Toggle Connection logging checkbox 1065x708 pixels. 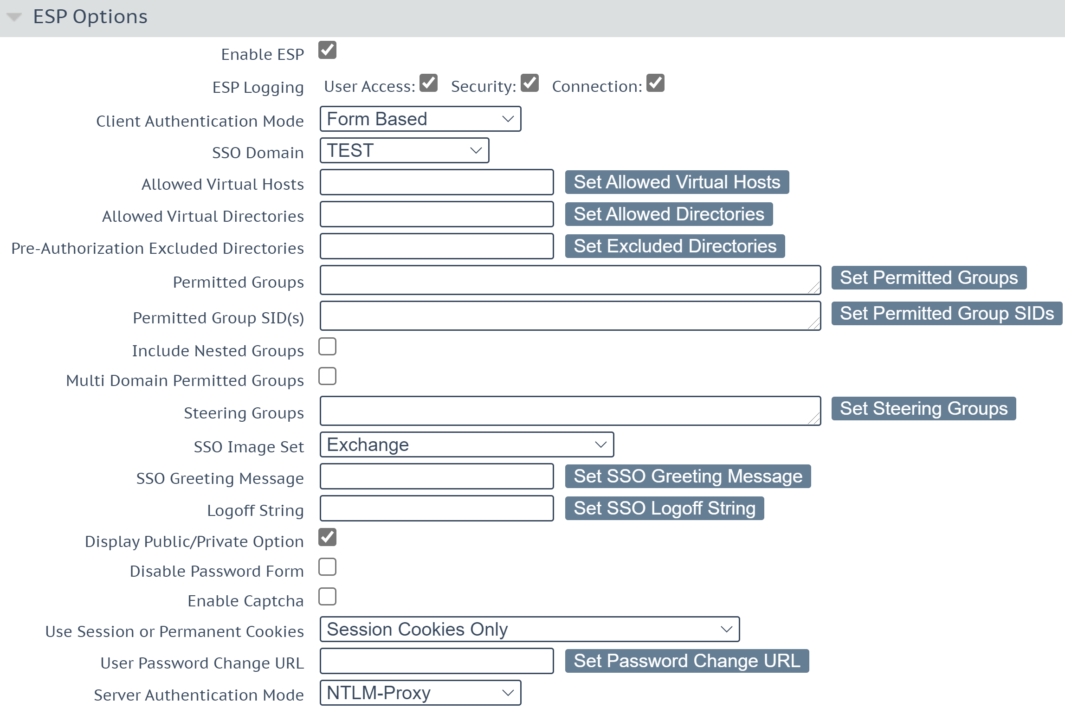point(655,83)
